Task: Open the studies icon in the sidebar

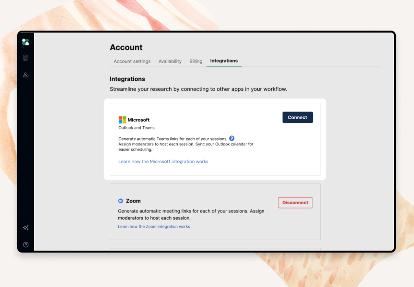Action: tap(25, 57)
